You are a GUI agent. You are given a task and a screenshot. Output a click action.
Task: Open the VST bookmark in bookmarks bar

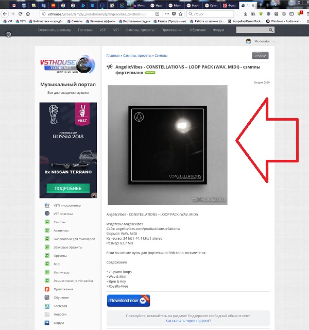[x=8, y=21]
